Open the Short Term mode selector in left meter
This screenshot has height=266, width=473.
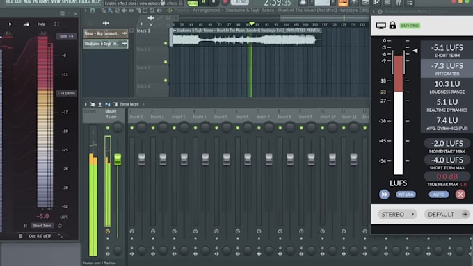coord(42,226)
